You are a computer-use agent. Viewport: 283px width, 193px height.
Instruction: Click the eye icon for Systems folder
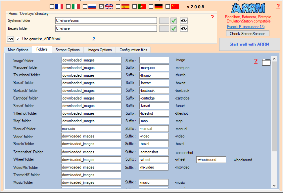pos(184,21)
